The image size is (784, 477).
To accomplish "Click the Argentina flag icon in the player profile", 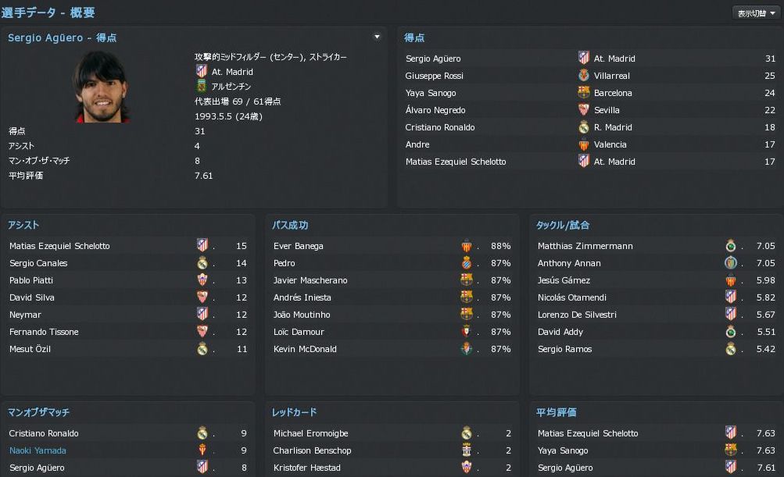I will [x=202, y=87].
